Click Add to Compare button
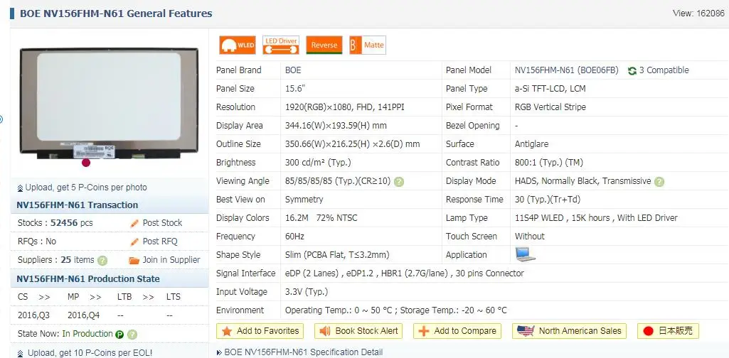Screen dimensions: 729x358 click(457, 331)
